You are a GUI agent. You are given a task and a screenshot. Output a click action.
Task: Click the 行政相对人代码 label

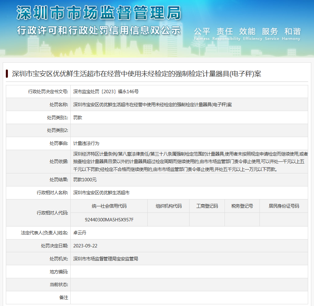pos(52,213)
